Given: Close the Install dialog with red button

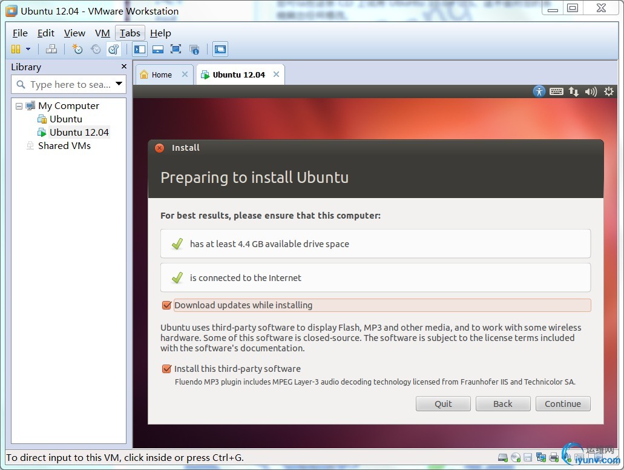Looking at the screenshot, I should click(x=159, y=148).
